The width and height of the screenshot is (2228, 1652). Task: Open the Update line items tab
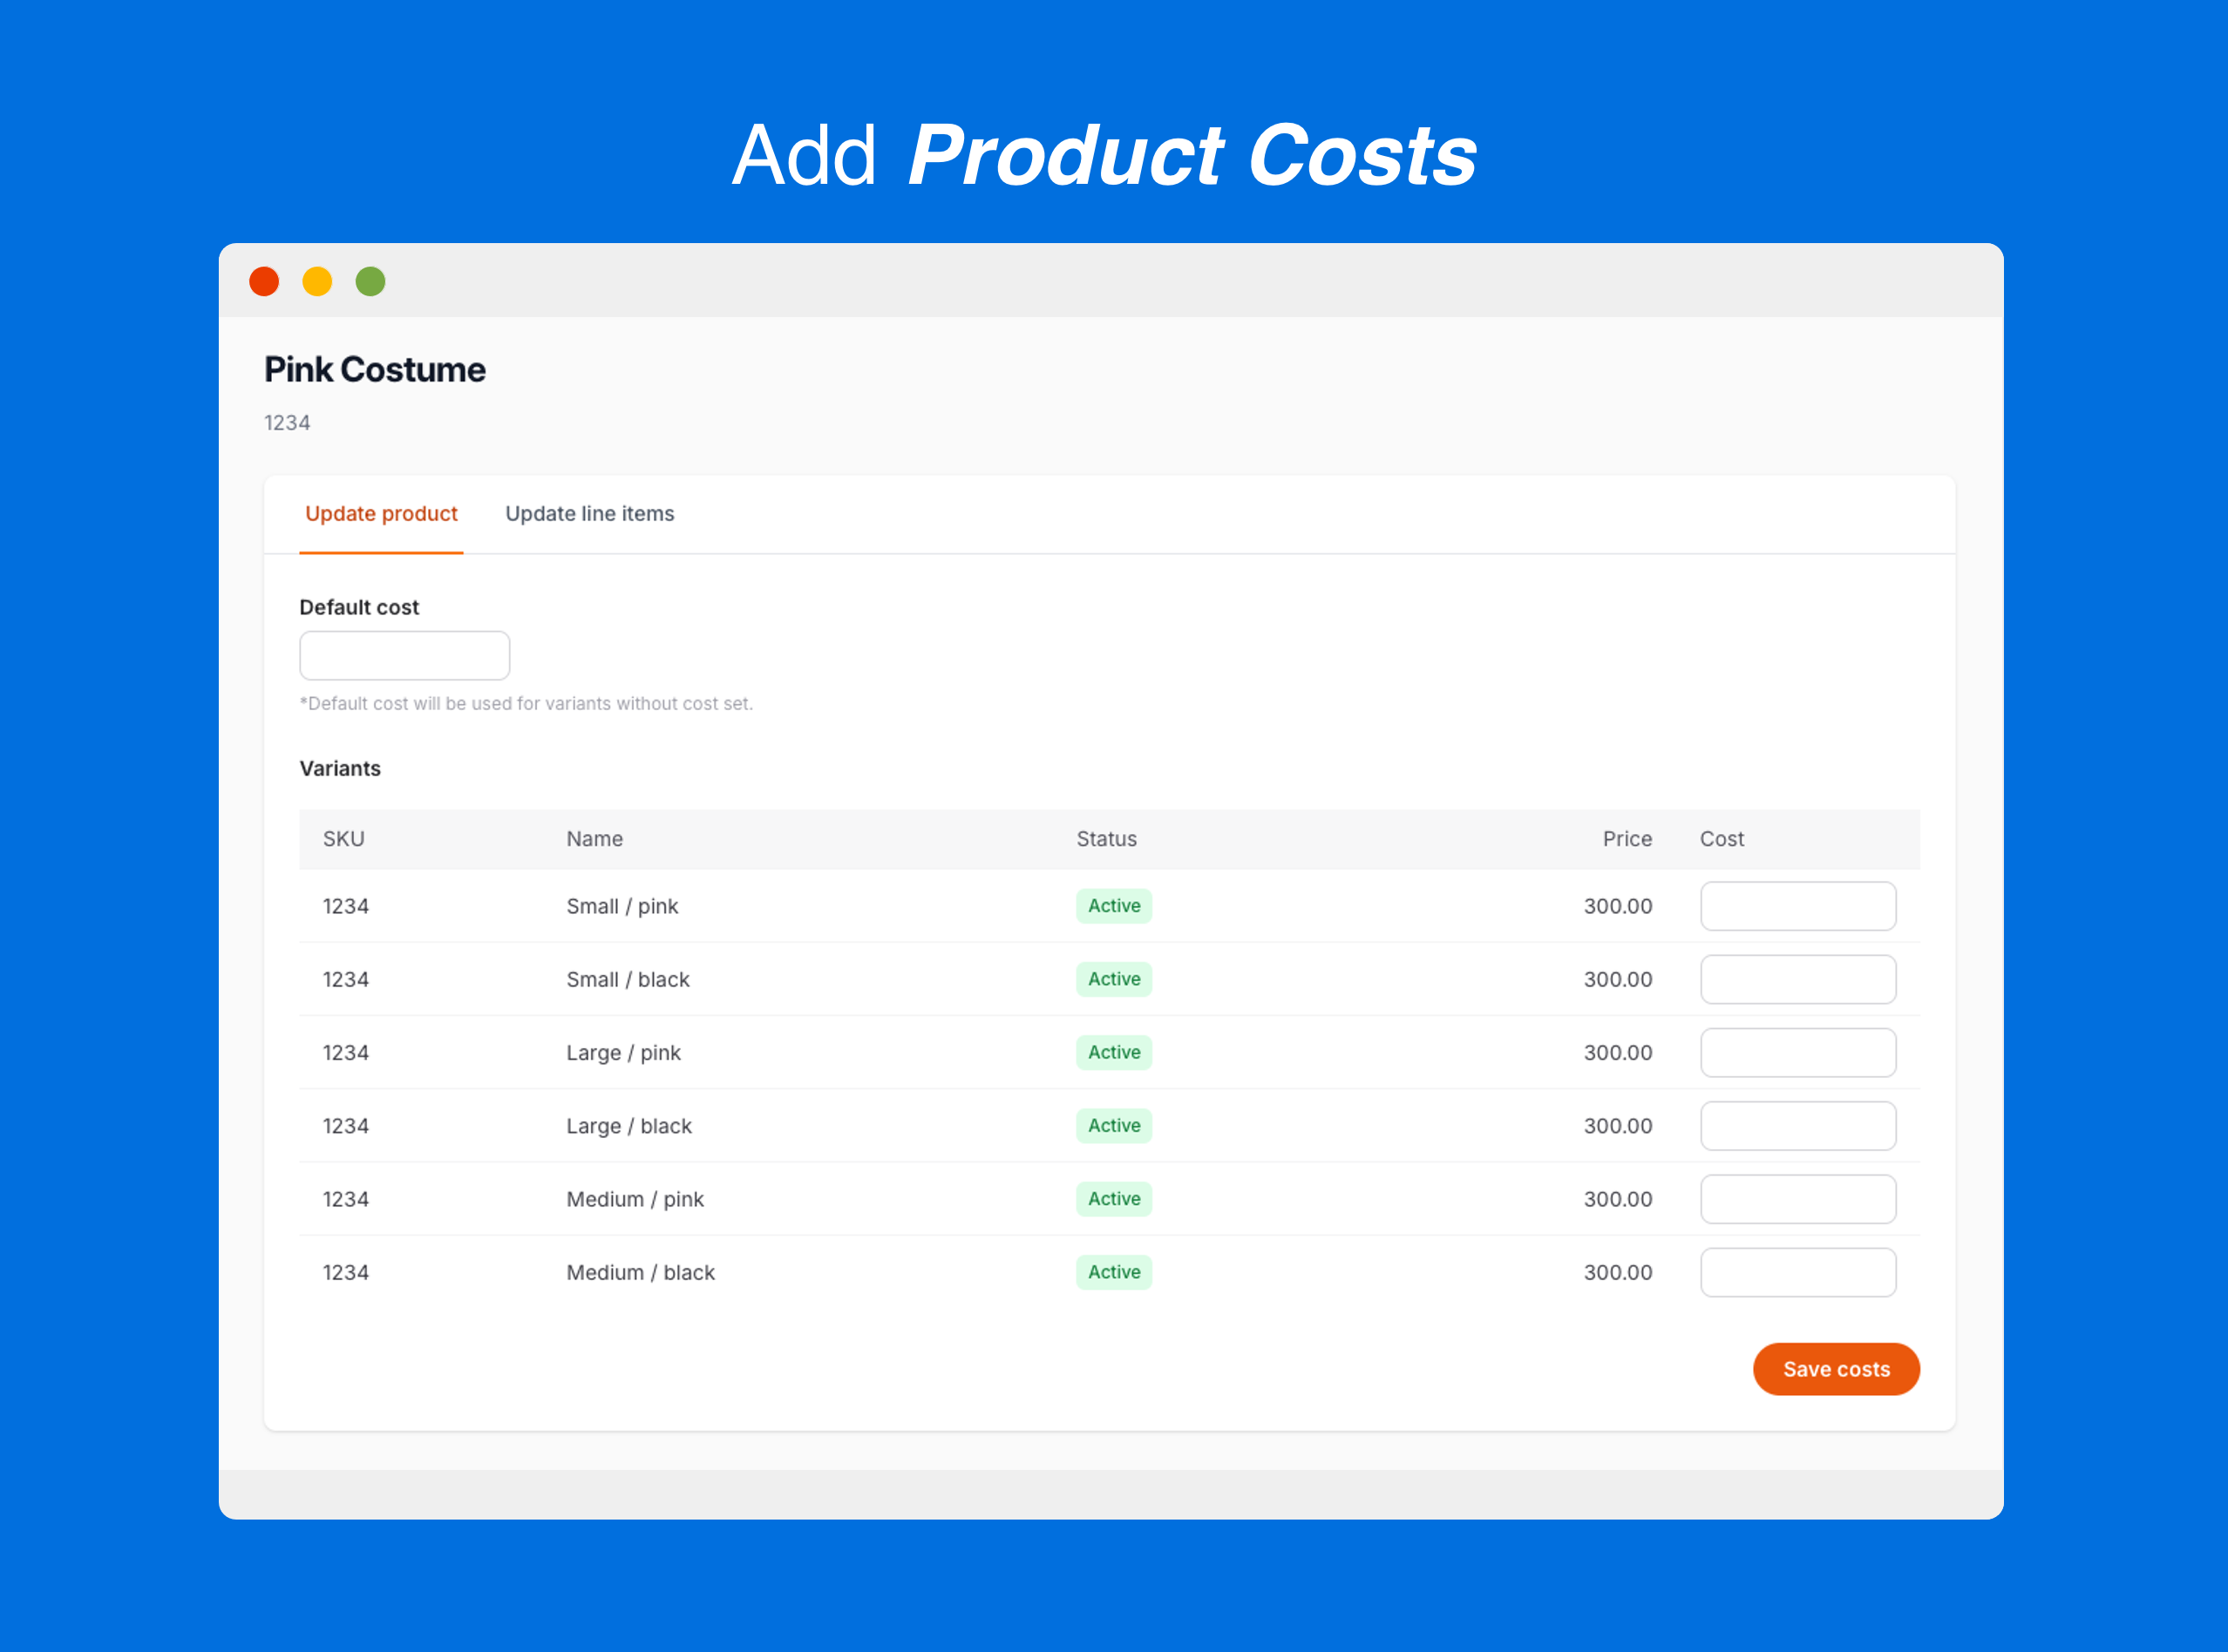[589, 513]
